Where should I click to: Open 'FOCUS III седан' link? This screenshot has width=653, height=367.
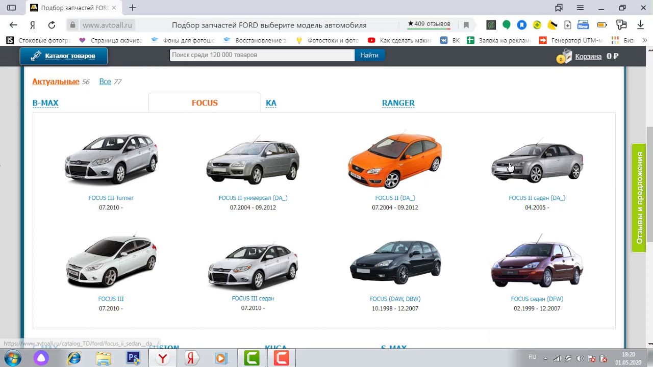pos(253,298)
